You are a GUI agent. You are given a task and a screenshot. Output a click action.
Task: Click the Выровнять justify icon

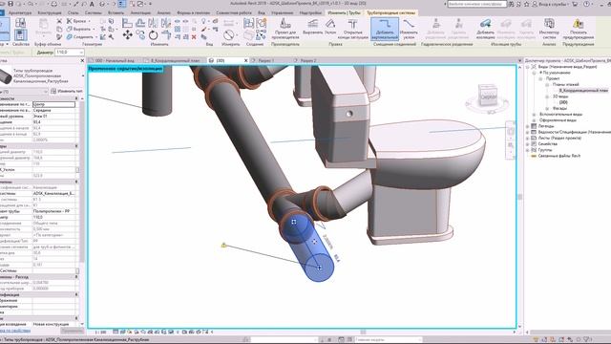313,27
